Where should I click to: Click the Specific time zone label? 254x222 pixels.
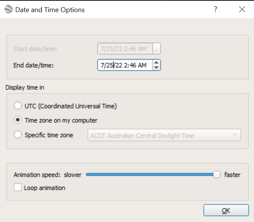[49, 135]
